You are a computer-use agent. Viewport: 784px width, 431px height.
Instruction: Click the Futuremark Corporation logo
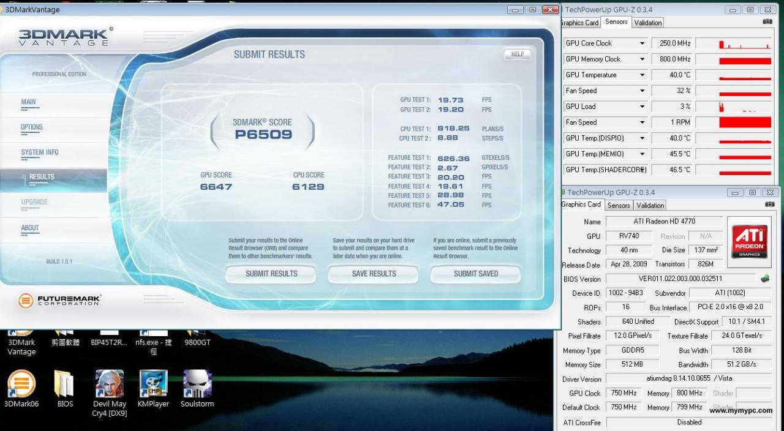59,301
